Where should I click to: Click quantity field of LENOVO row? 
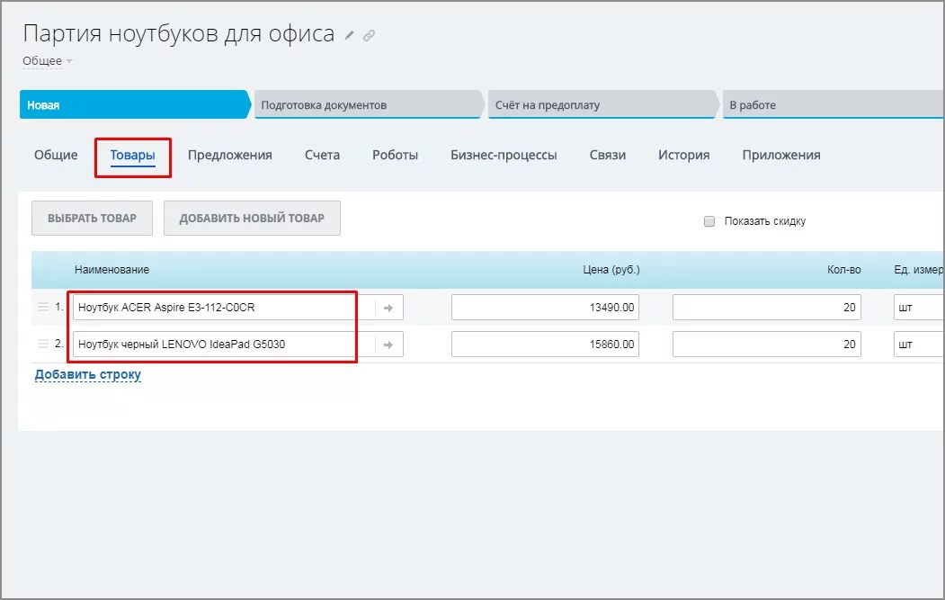click(x=766, y=344)
